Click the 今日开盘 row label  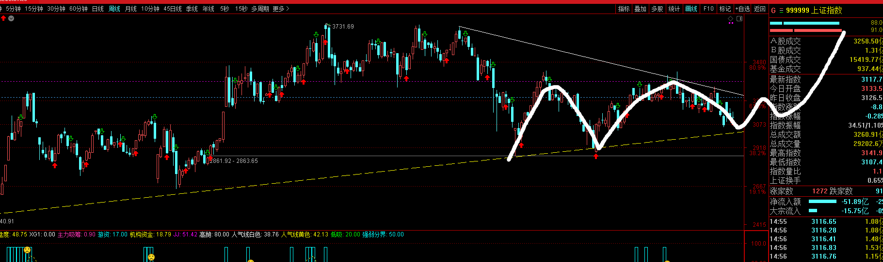(786, 88)
